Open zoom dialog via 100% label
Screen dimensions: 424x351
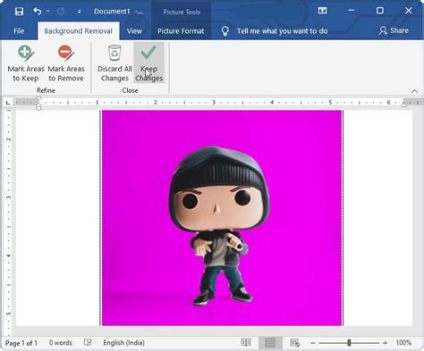(403, 343)
